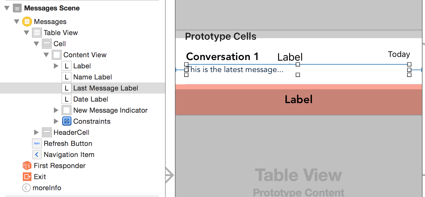Select the Exit icon in outline
Viewport: 425px width, 197px height.
(27, 177)
